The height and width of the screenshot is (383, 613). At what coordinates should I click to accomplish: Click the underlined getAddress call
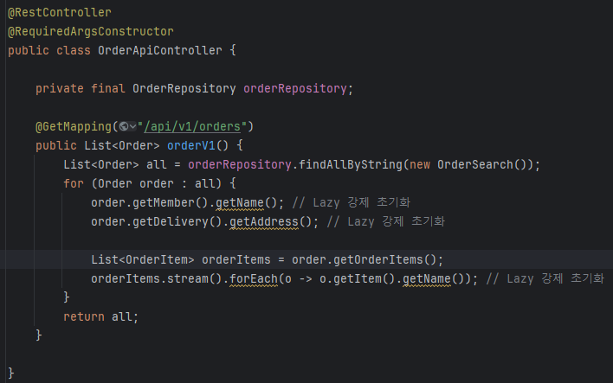(x=264, y=221)
